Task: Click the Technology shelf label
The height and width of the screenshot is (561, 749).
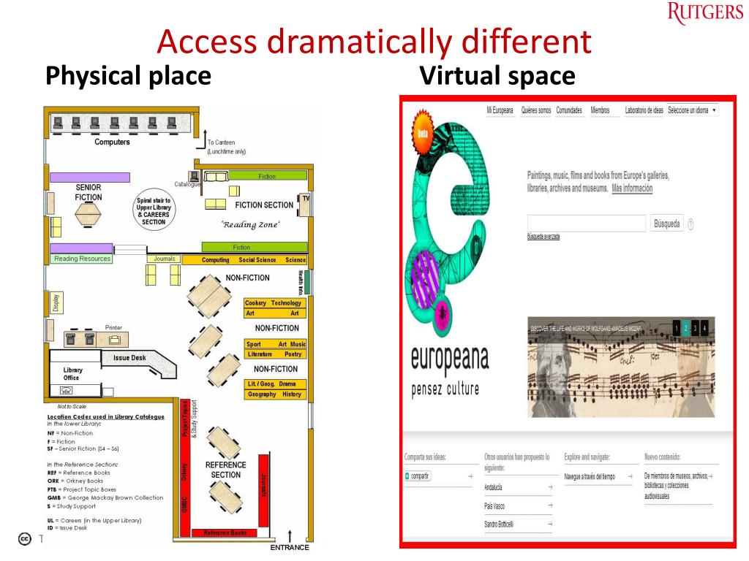Action: pyautogui.click(x=286, y=303)
